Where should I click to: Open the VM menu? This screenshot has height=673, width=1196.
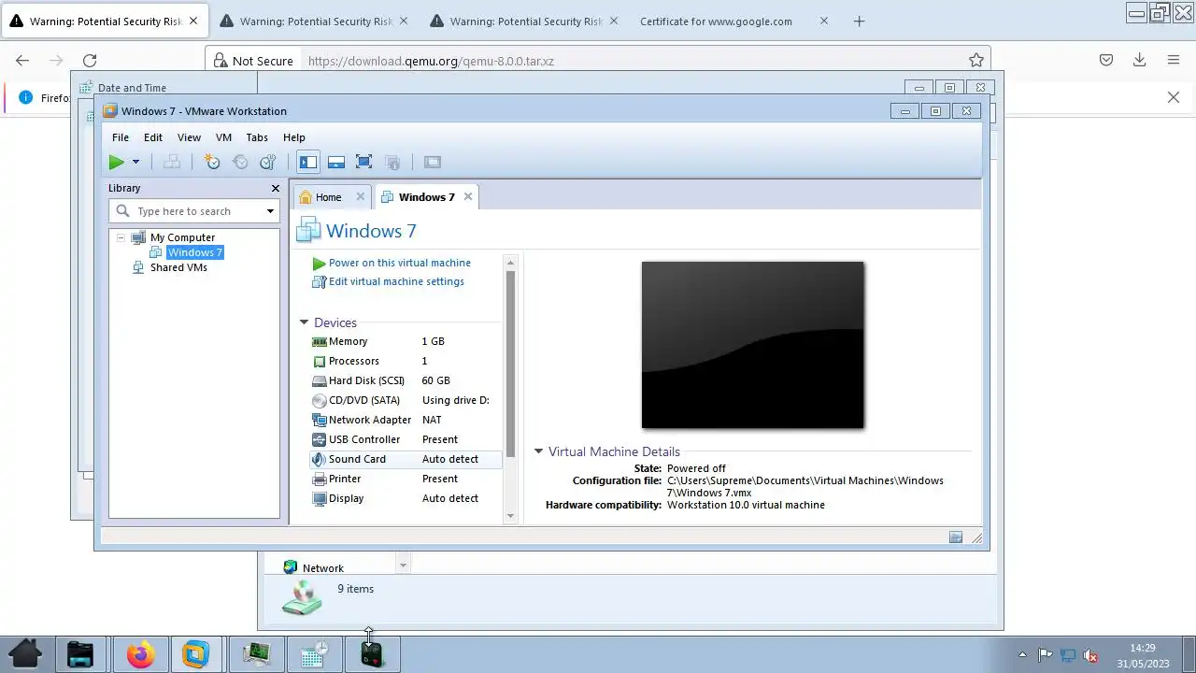[223, 137]
